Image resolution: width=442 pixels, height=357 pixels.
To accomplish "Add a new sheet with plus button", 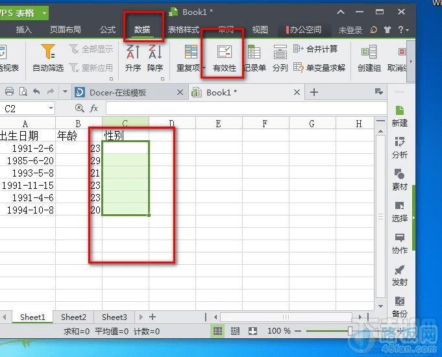I will pos(153,317).
